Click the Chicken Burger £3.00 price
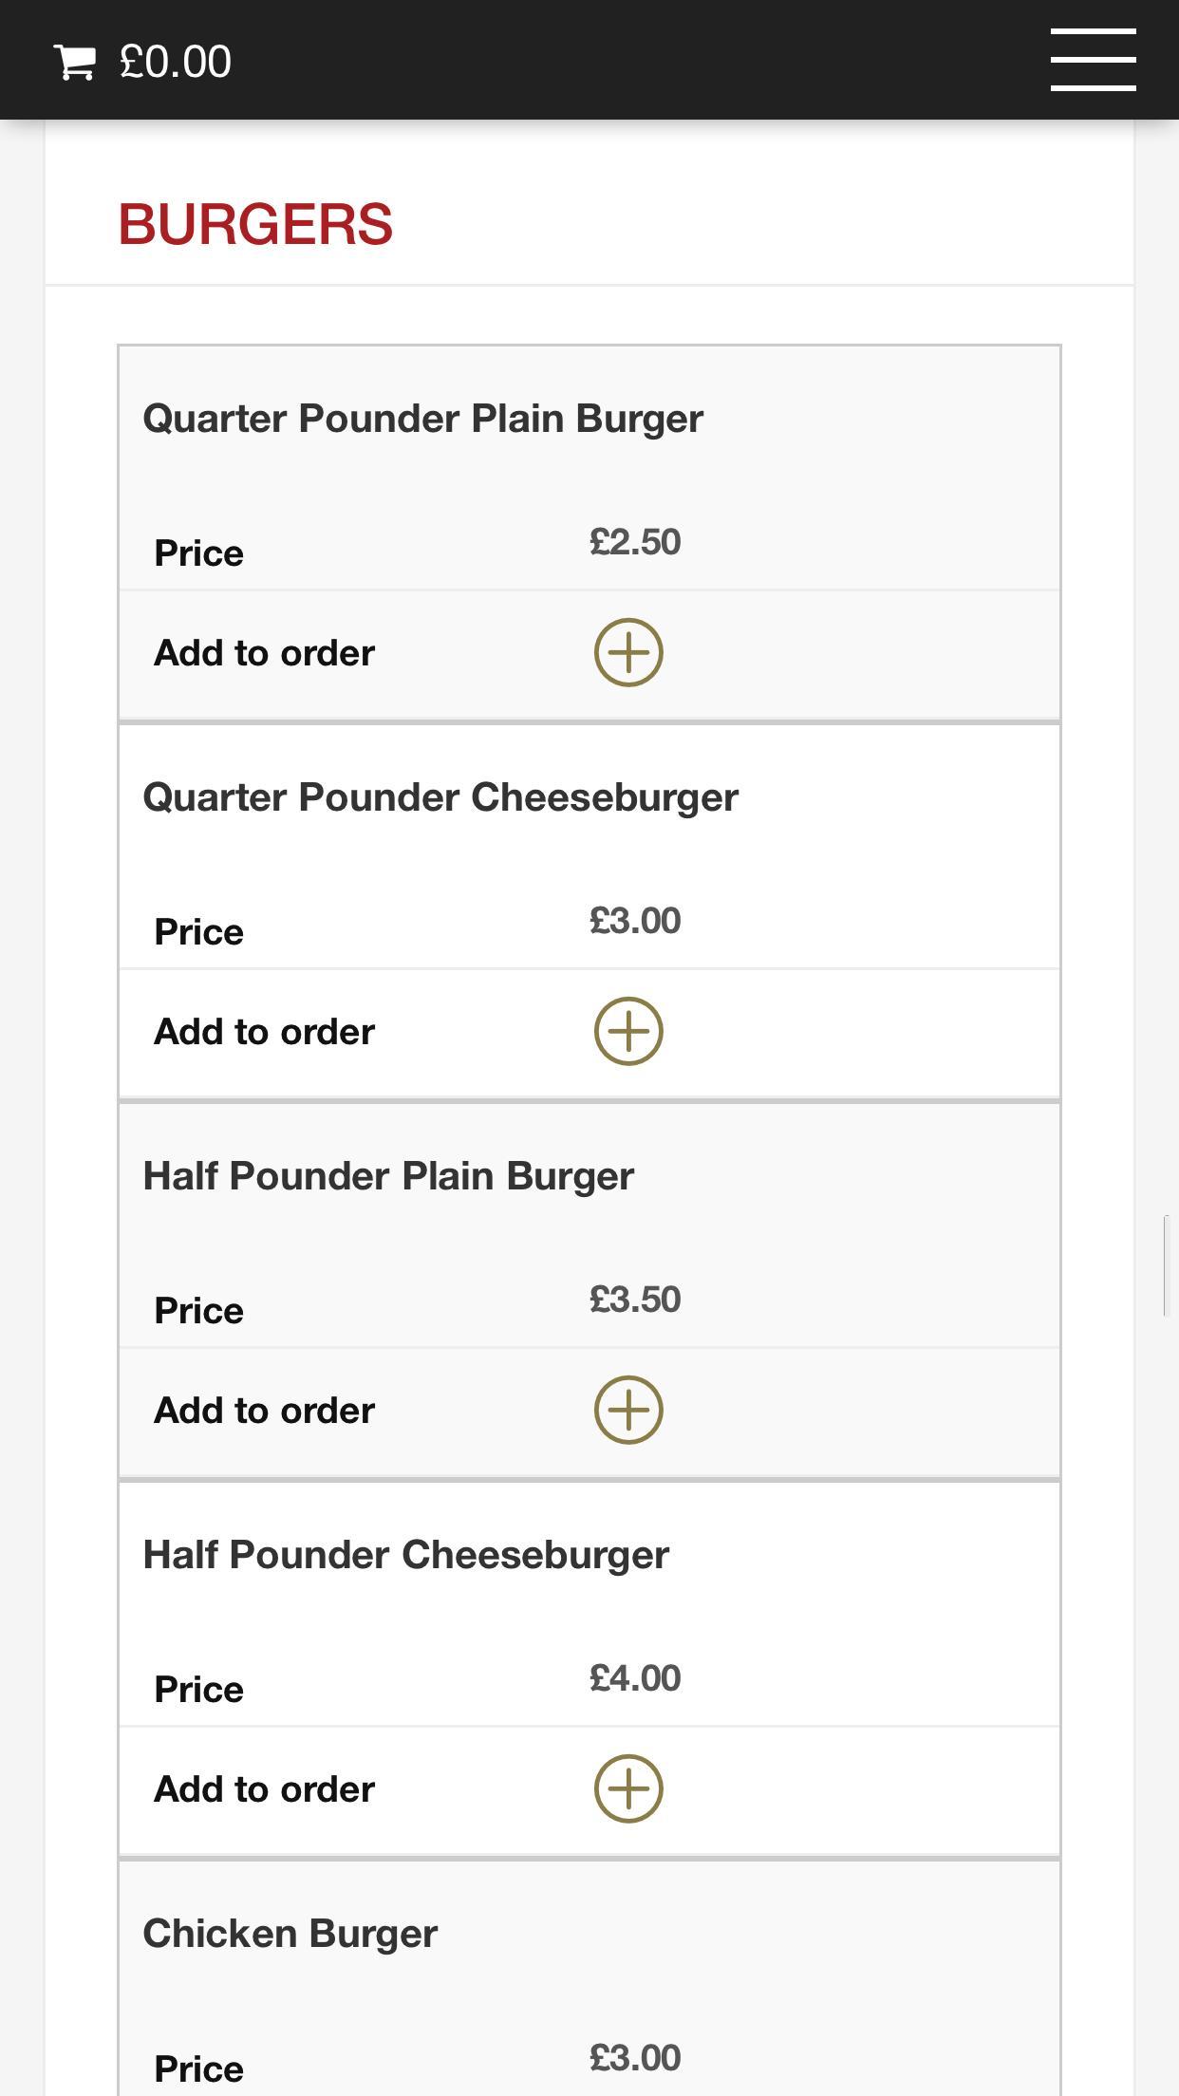The height and width of the screenshot is (2096, 1179). coord(635,2058)
